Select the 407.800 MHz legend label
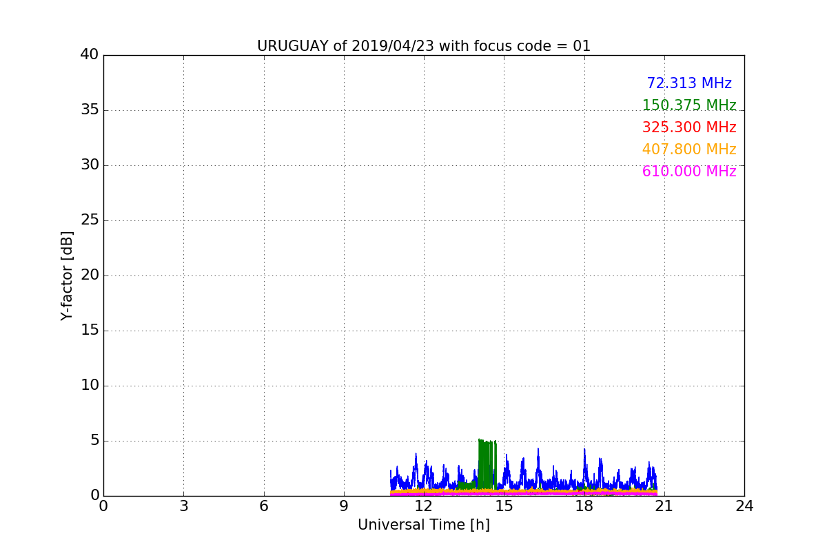 point(689,149)
